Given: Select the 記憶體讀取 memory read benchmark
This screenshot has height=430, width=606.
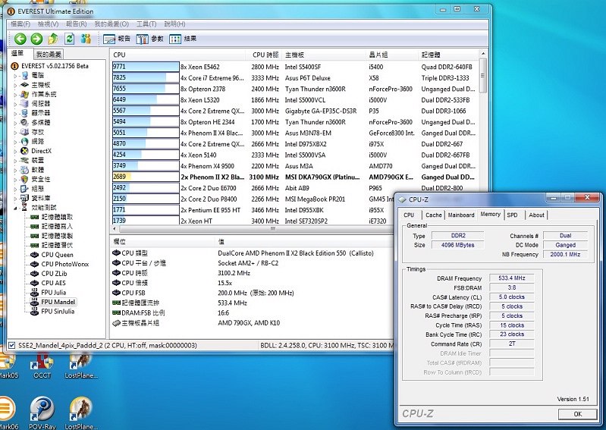Looking at the screenshot, I should (x=57, y=217).
